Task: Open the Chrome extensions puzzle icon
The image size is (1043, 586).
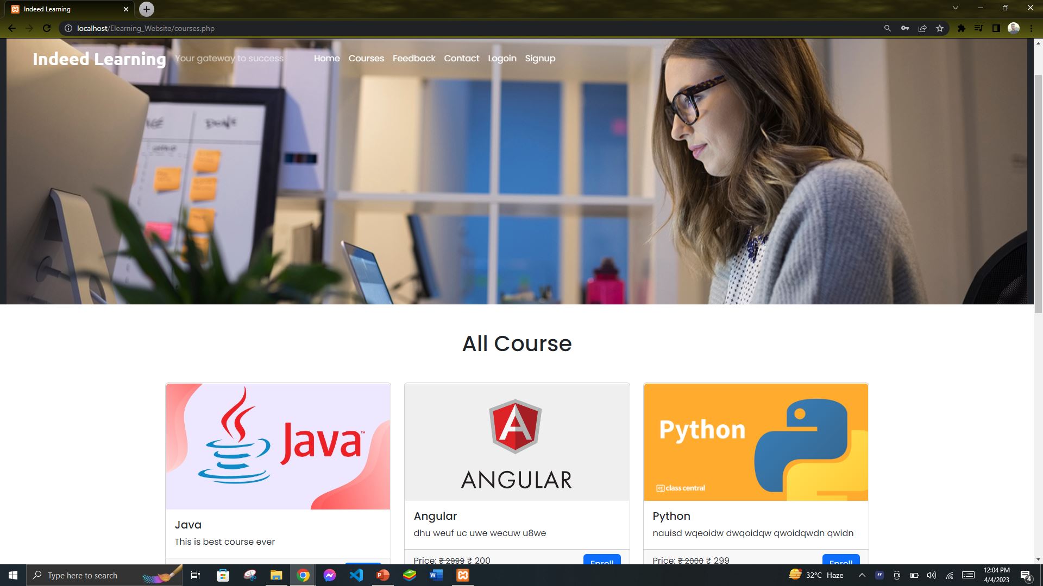Action: click(960, 28)
